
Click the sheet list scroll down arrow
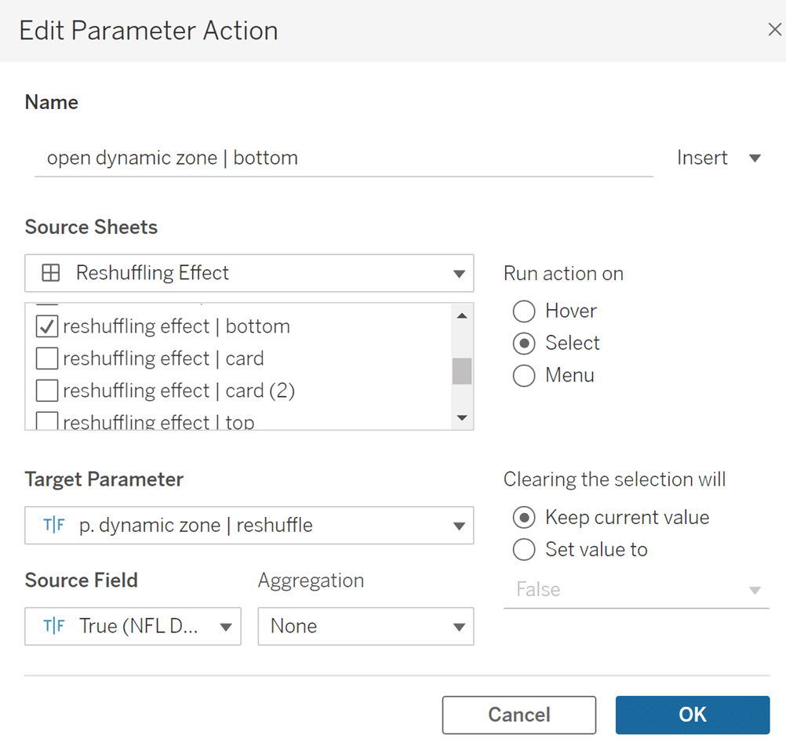(x=462, y=417)
